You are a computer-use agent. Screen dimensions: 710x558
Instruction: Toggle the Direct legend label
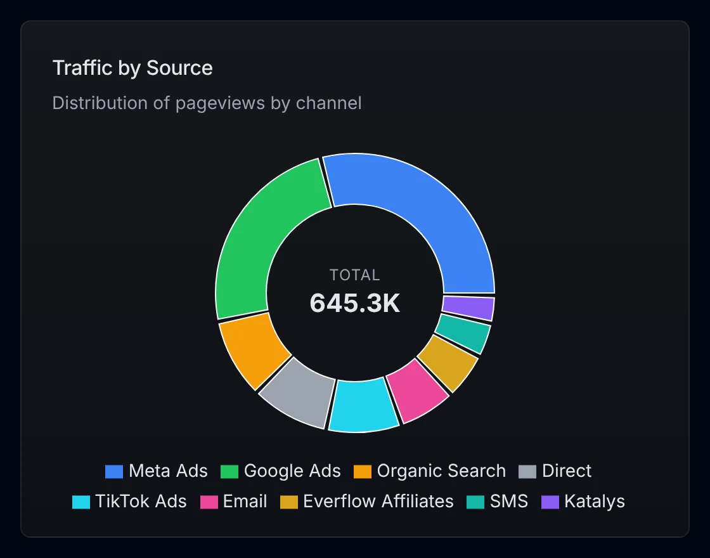[x=567, y=471]
